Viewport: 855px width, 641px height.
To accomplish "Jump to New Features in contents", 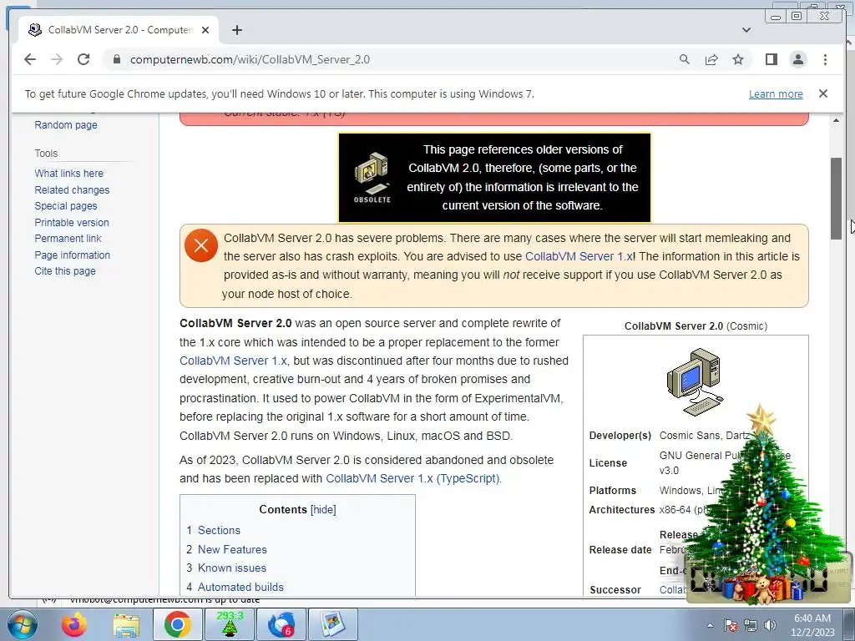I will coord(232,549).
